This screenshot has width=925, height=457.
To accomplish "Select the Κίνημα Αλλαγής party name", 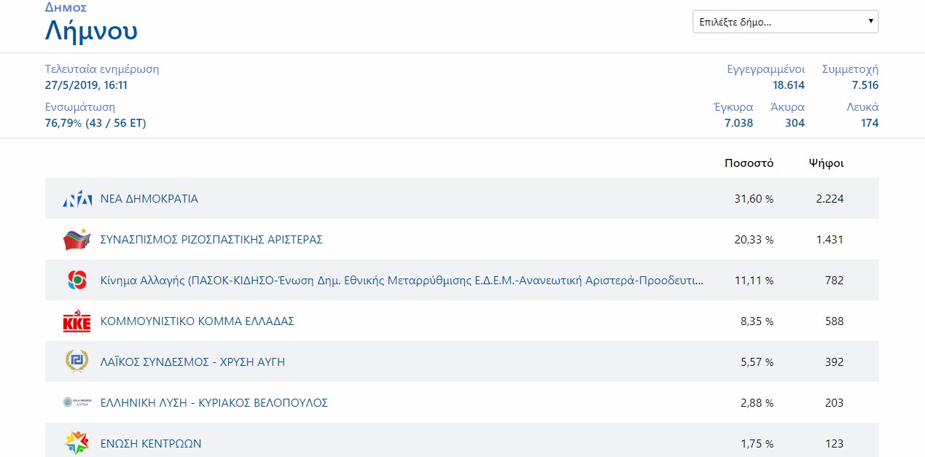I will point(402,281).
